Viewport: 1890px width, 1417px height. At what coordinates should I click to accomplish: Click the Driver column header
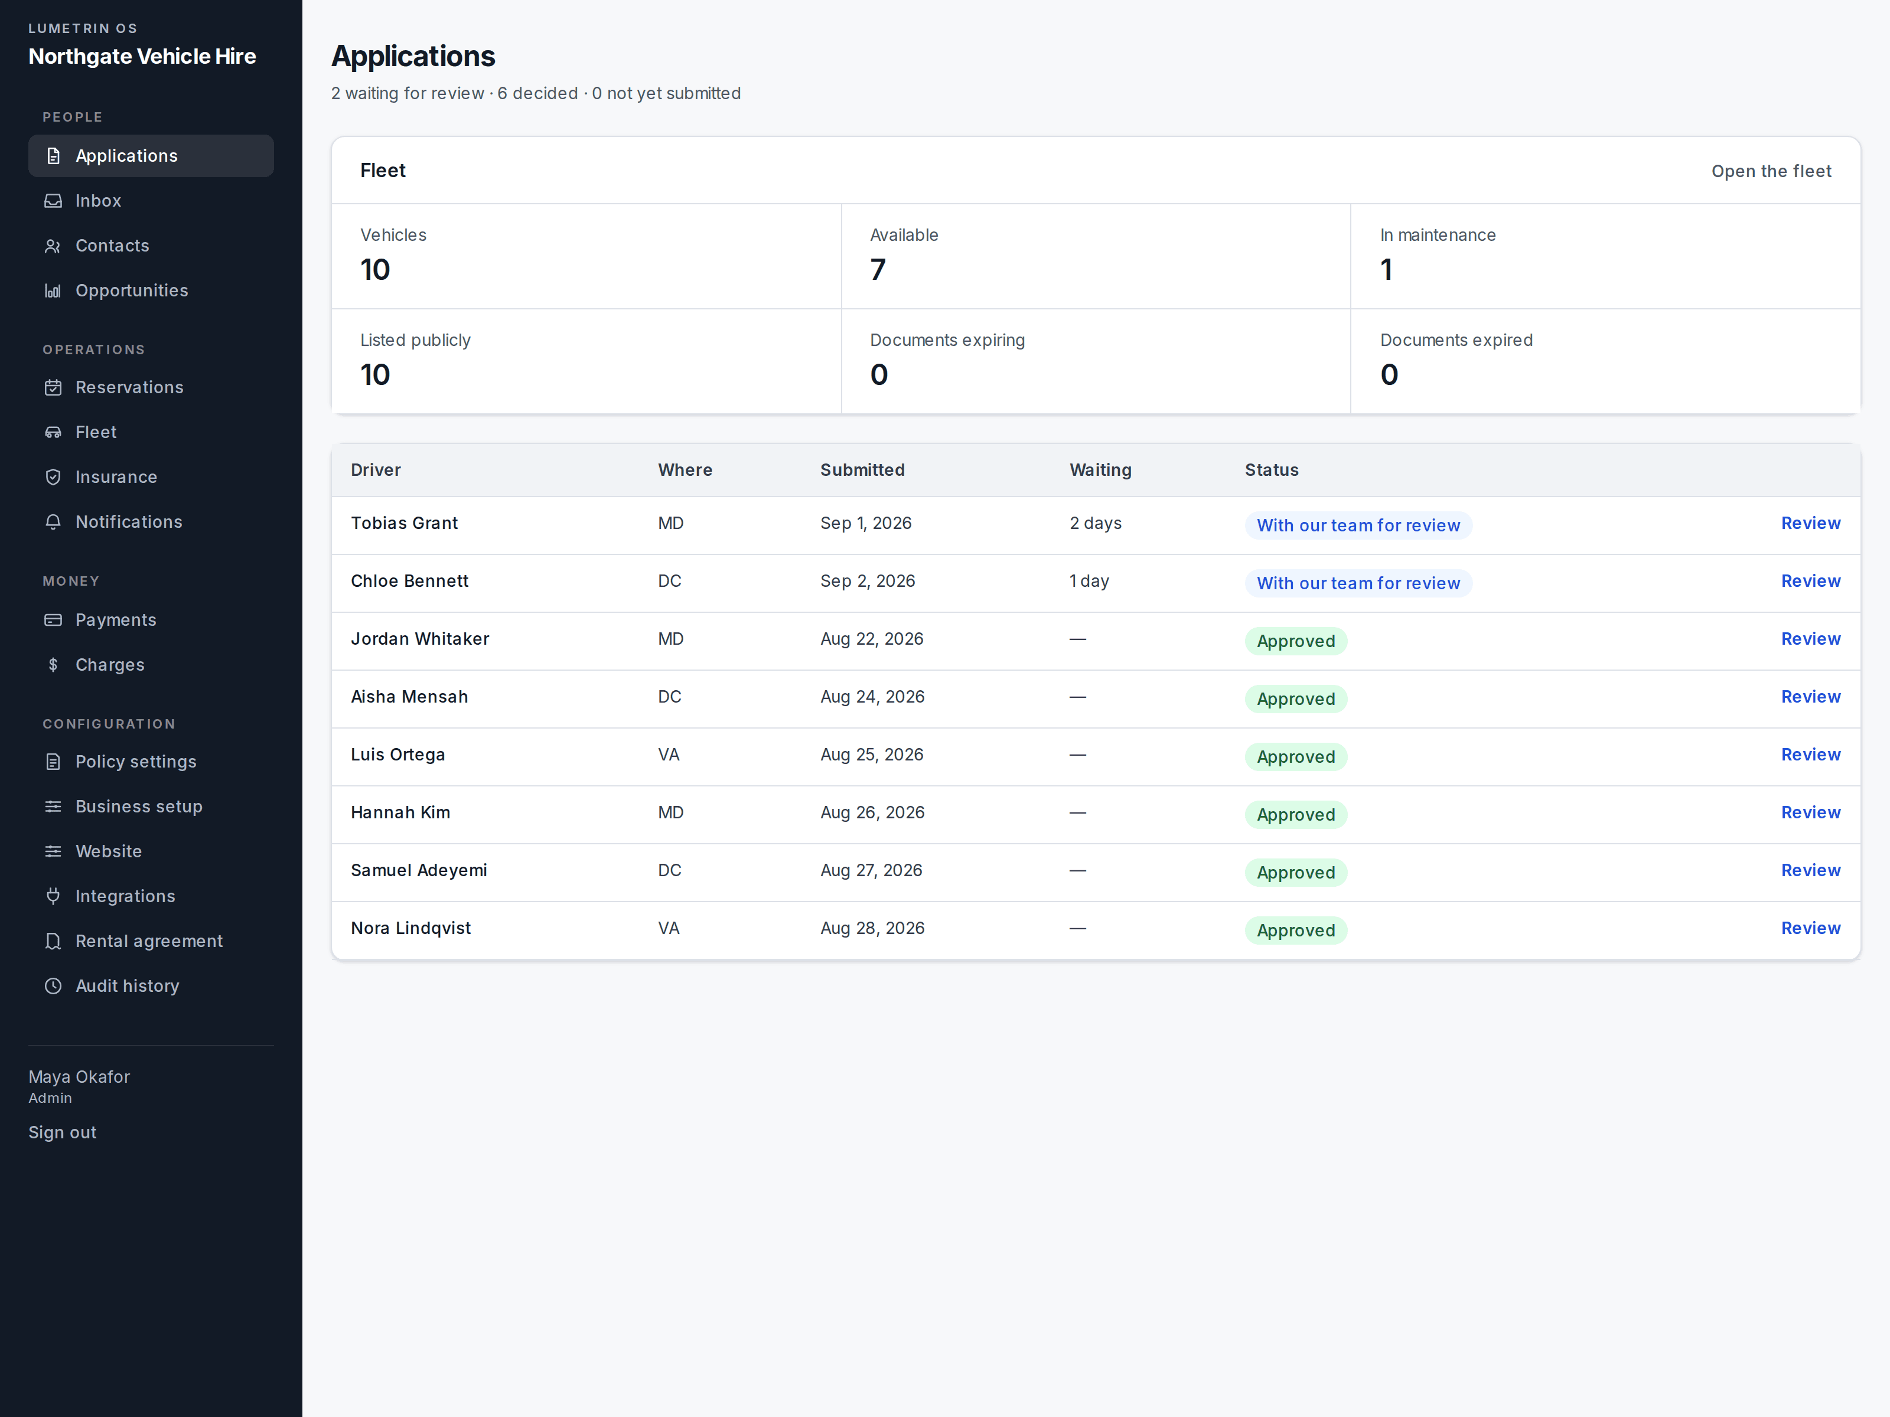[x=376, y=470]
